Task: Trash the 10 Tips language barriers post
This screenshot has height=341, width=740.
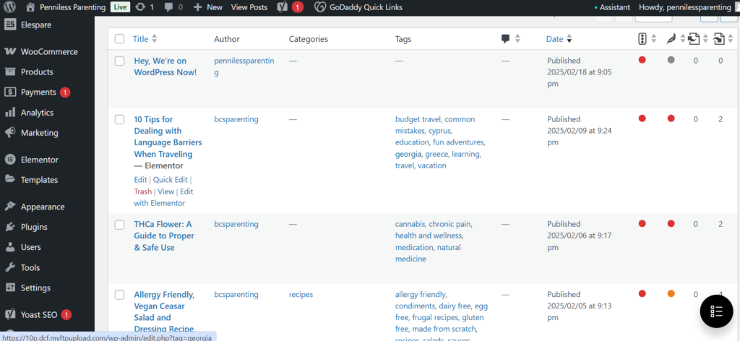Action: click(x=143, y=191)
